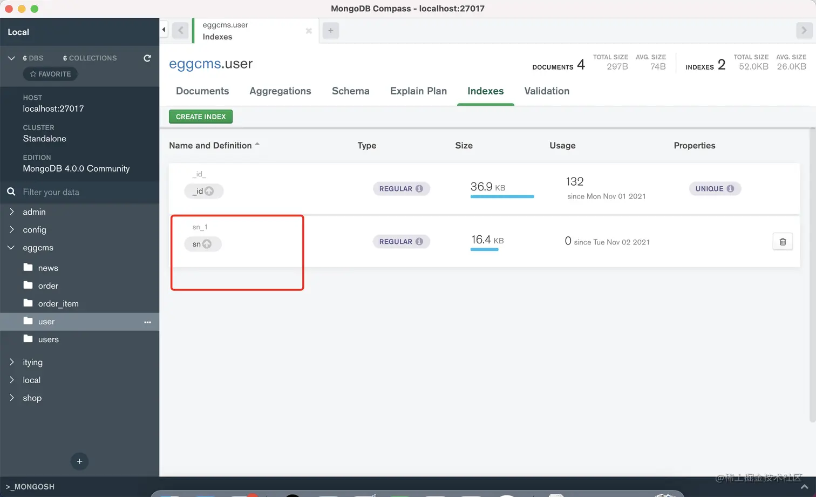Click the REGULAR badge in sn_1 row
The width and height of the screenshot is (816, 497).
pos(401,242)
